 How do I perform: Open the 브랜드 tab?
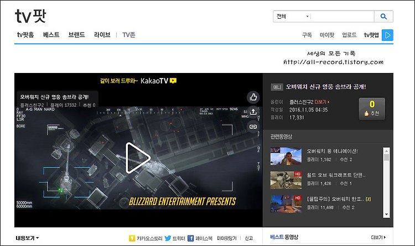pos(76,35)
